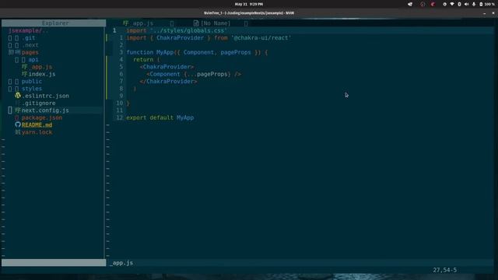Click the ChakraProvider import name
This screenshot has height=280, width=498.
click(180, 38)
